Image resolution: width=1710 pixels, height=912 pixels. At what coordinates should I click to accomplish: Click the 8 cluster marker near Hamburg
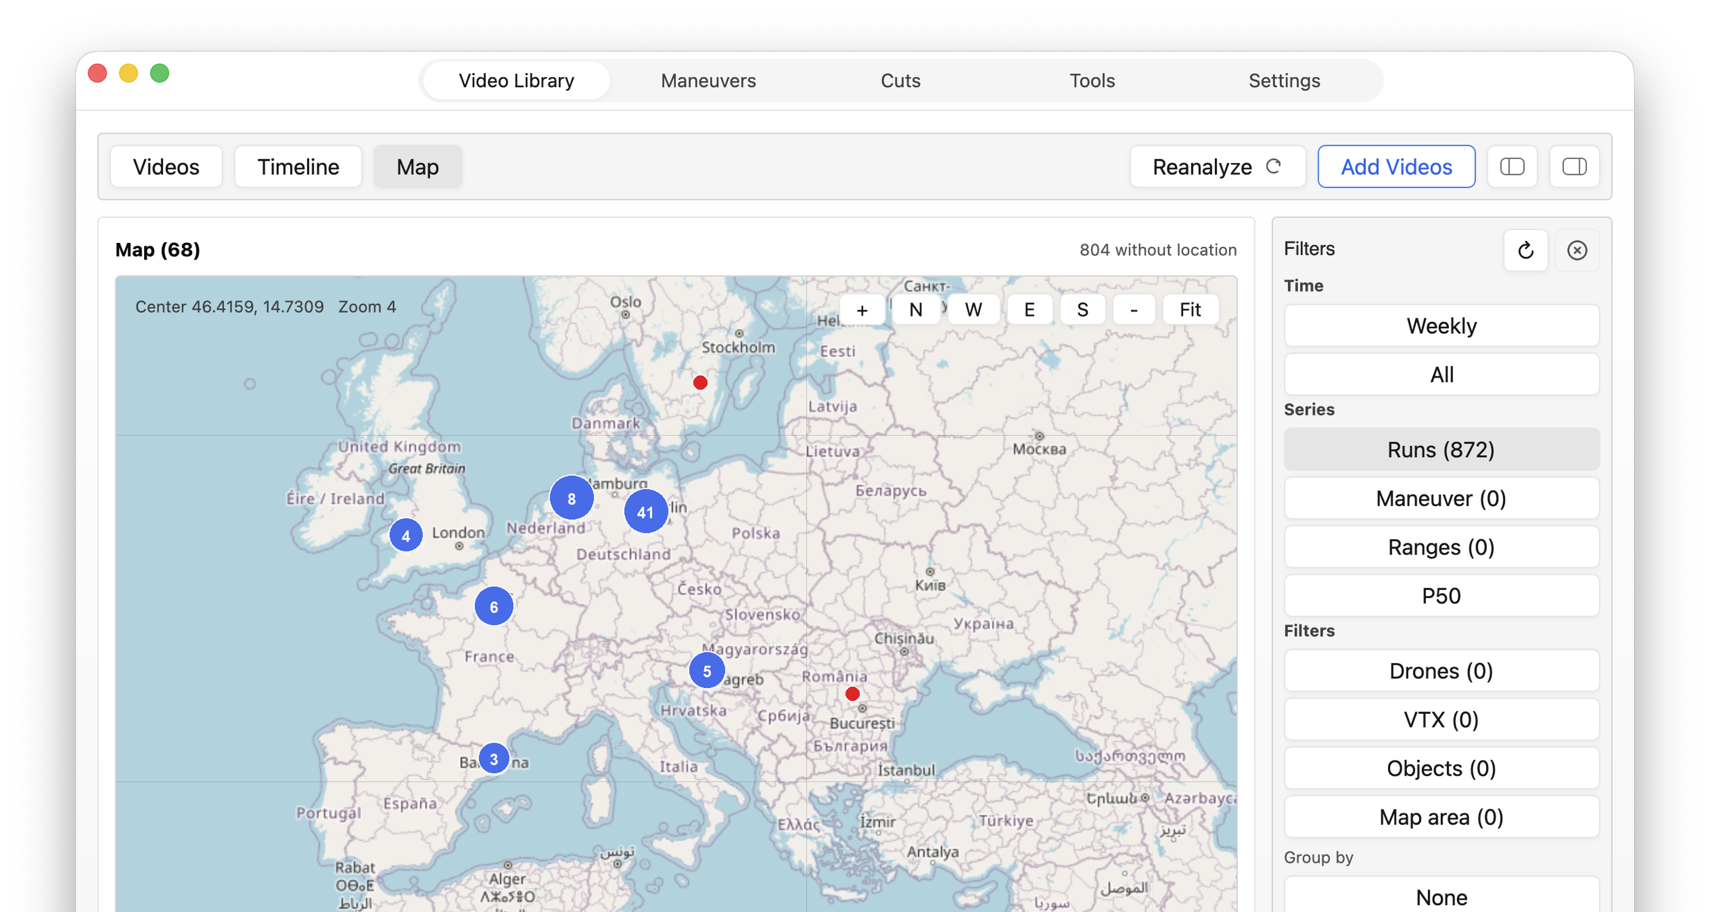point(572,498)
